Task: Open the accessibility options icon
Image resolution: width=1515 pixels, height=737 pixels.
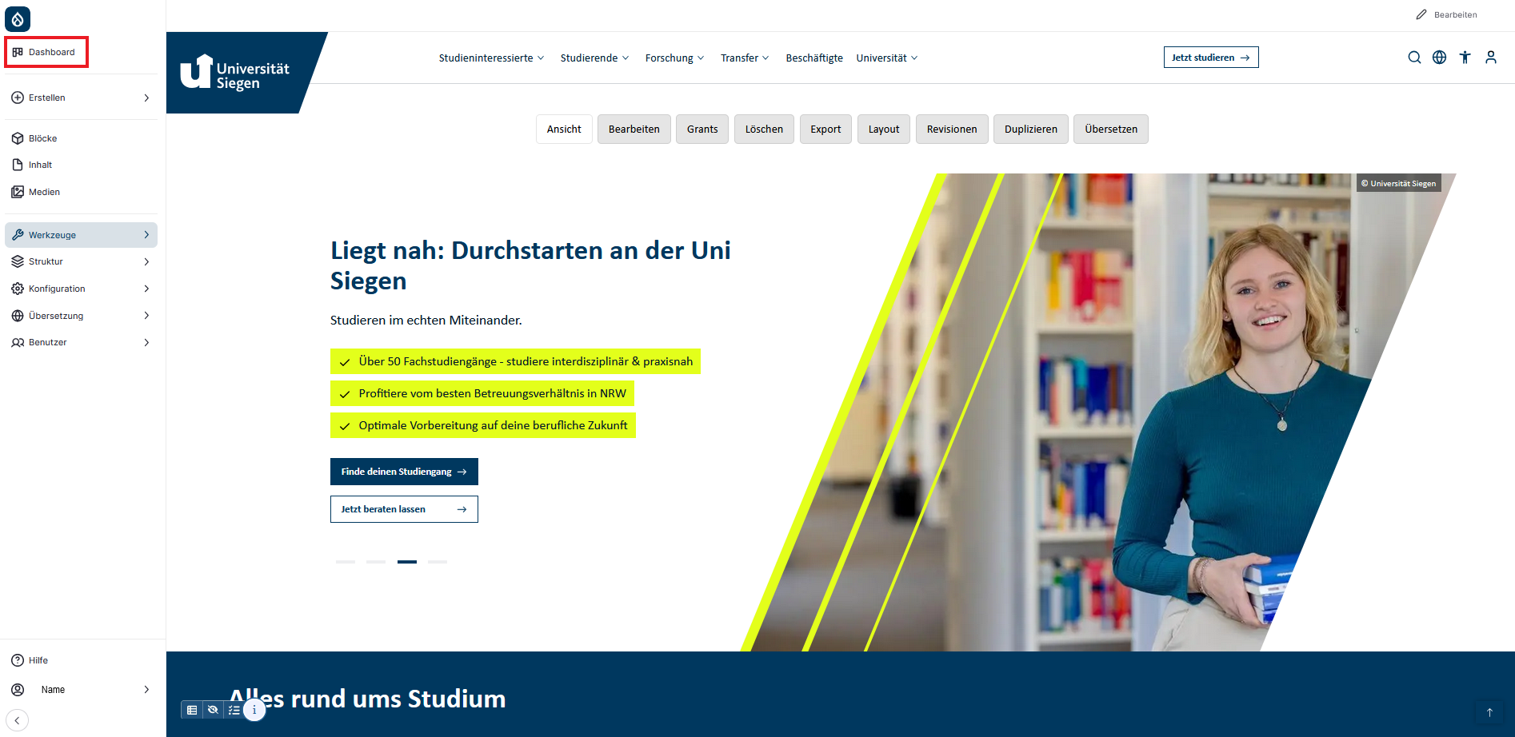Action: pos(1465,58)
